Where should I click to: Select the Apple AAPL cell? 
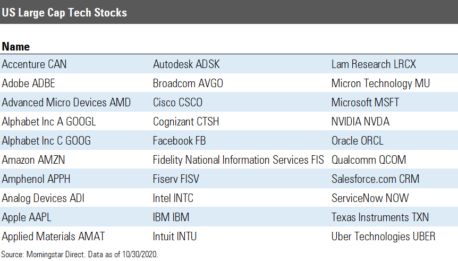(27, 217)
